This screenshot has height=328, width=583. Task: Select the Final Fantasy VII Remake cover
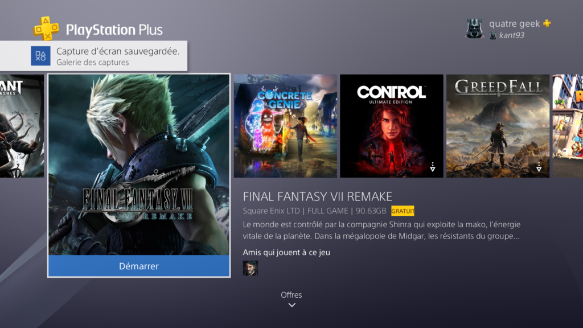tap(139, 165)
